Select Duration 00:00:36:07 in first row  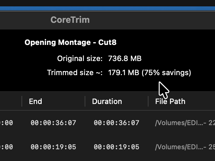(x=117, y=123)
